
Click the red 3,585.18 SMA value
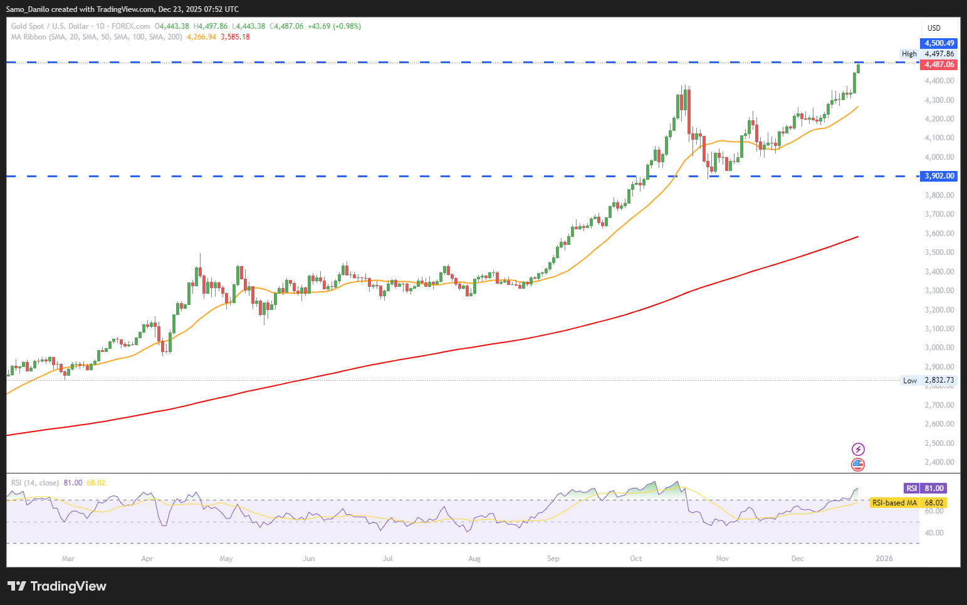(x=235, y=37)
